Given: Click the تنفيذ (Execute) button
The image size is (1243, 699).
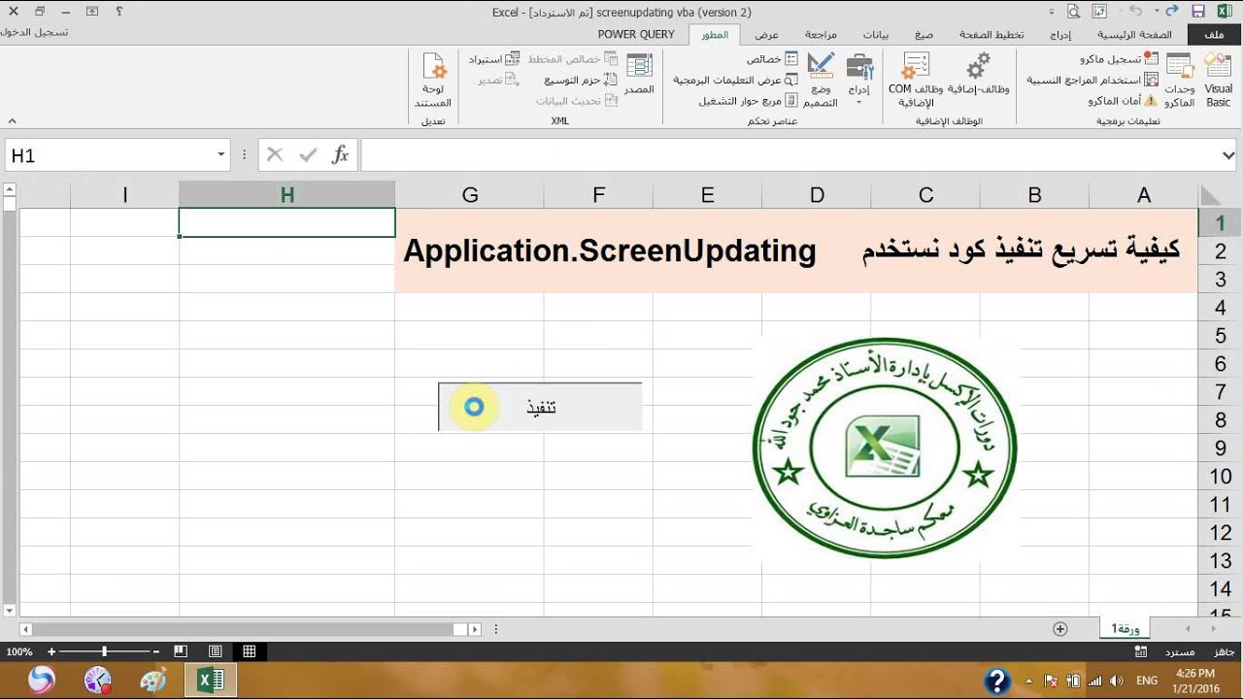Looking at the screenshot, I should (x=540, y=407).
